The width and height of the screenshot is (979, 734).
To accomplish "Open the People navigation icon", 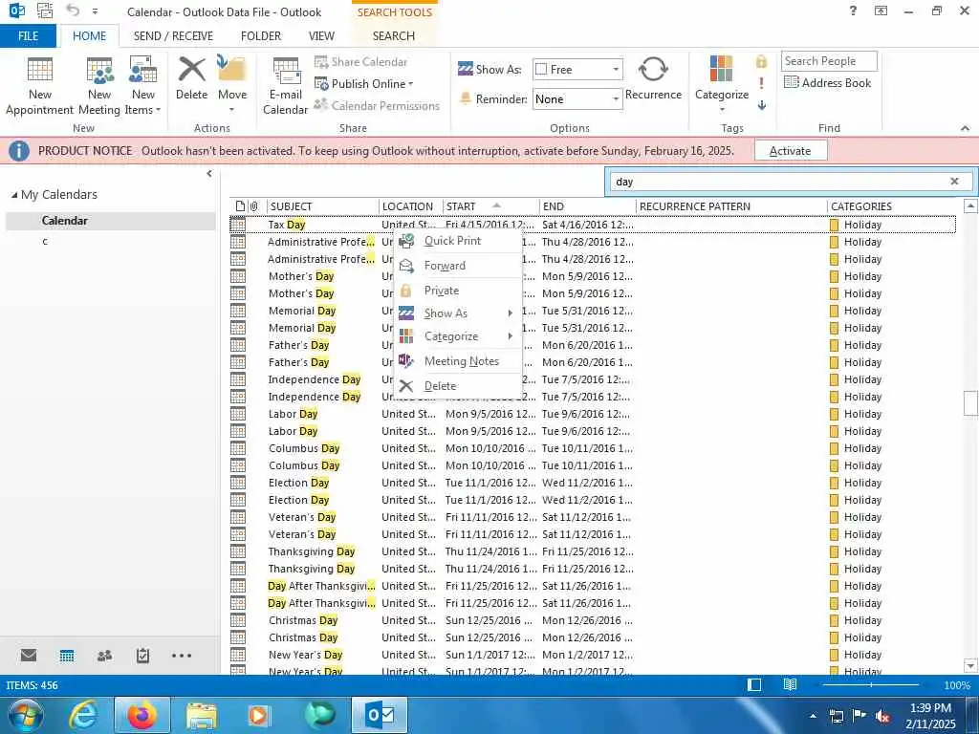I will pyautogui.click(x=105, y=656).
